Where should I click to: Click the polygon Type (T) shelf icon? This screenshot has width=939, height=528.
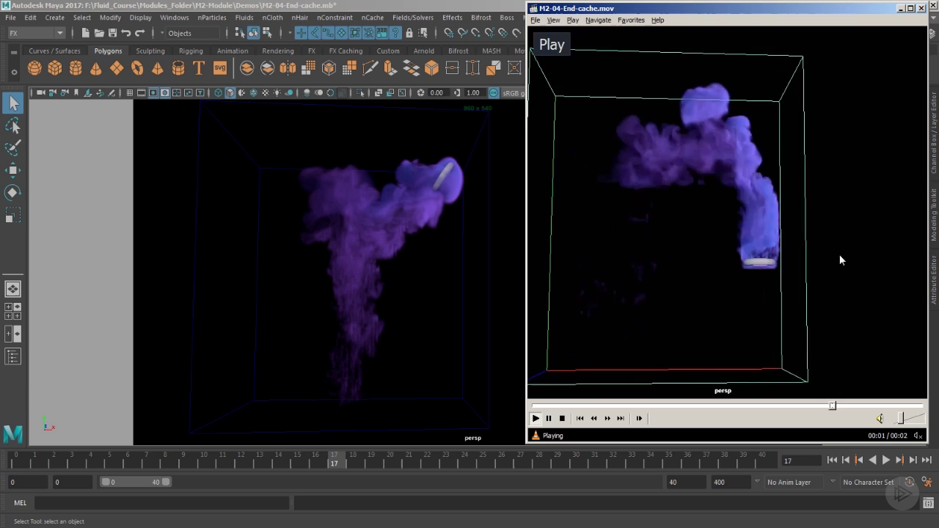(x=199, y=68)
